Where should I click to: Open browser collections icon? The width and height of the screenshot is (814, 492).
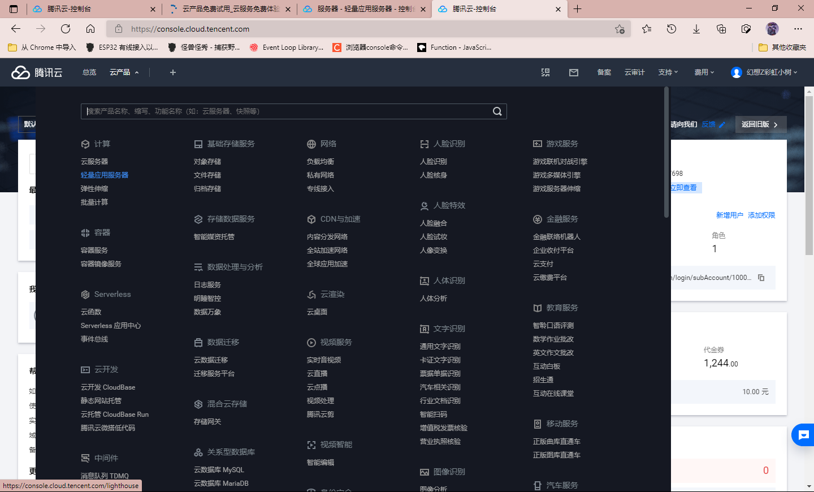(x=721, y=29)
